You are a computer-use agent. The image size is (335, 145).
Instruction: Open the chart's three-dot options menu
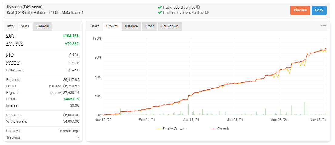tap(323, 26)
